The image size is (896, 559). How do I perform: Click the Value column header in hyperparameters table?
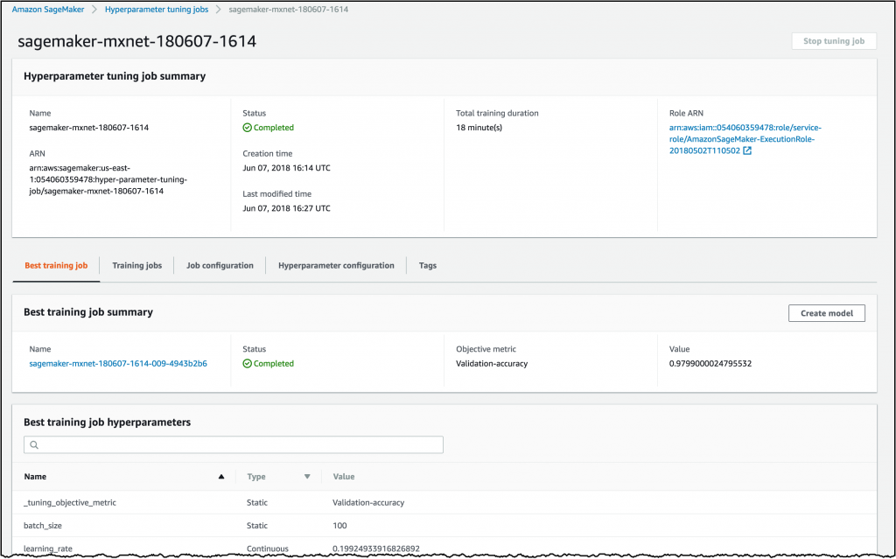[343, 477]
